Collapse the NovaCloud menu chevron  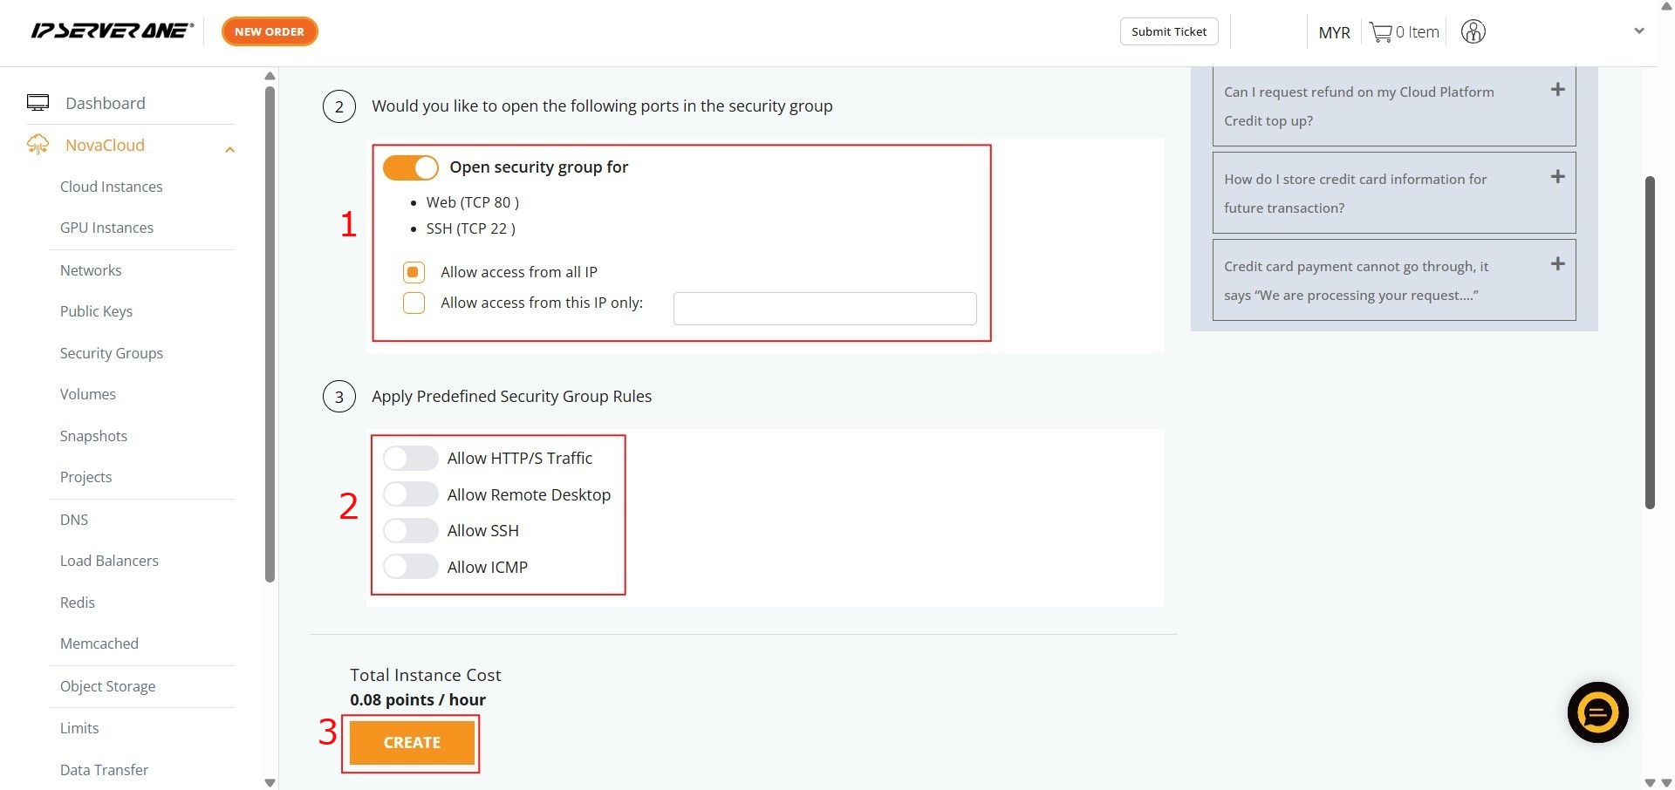tap(230, 149)
